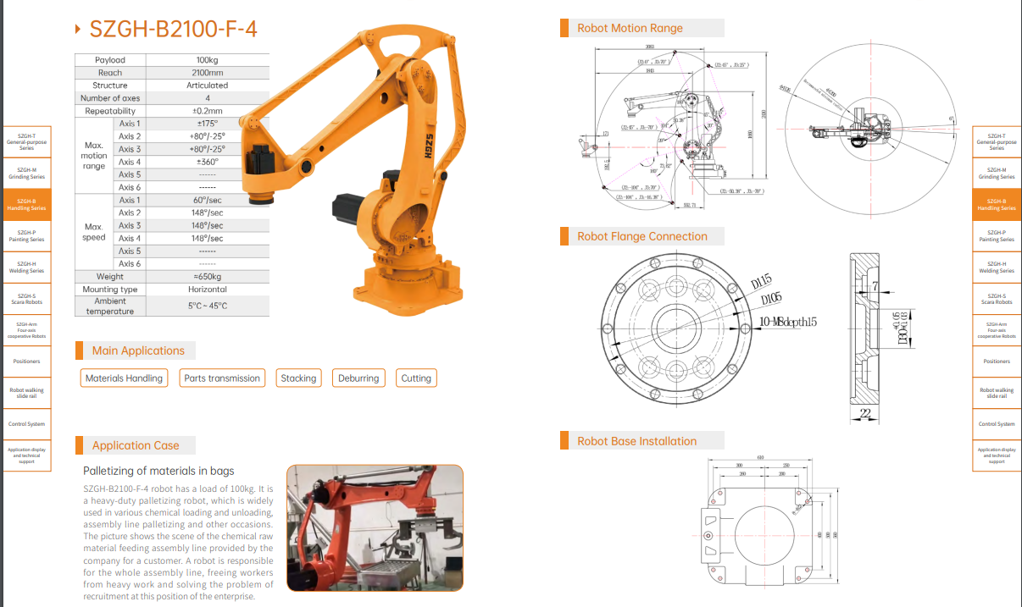The height and width of the screenshot is (607, 1022).
Task: Select the Main Applications heading
Action: point(138,350)
